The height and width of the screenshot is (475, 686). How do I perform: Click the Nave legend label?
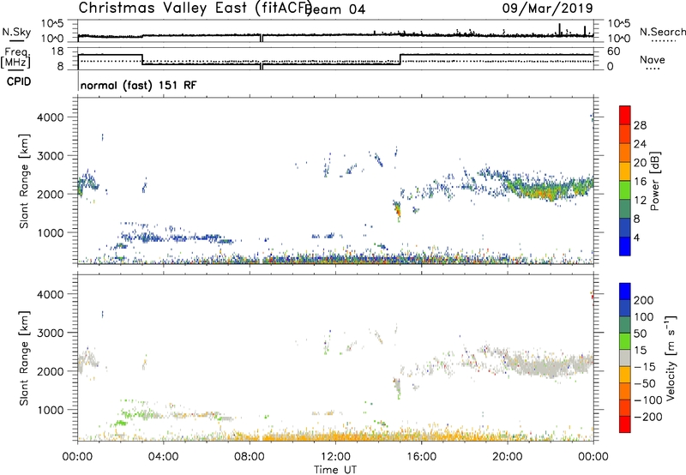pos(653,59)
